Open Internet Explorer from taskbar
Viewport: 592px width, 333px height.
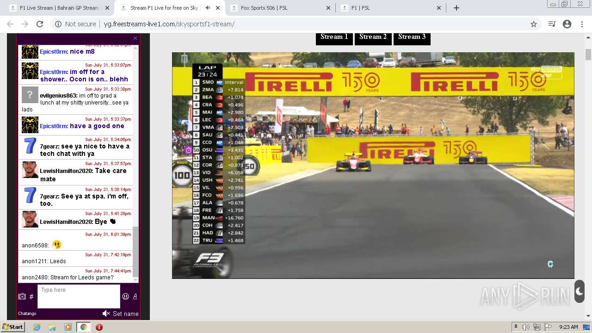click(x=37, y=327)
